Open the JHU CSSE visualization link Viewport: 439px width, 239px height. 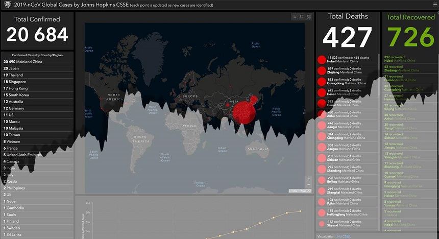(343, 236)
